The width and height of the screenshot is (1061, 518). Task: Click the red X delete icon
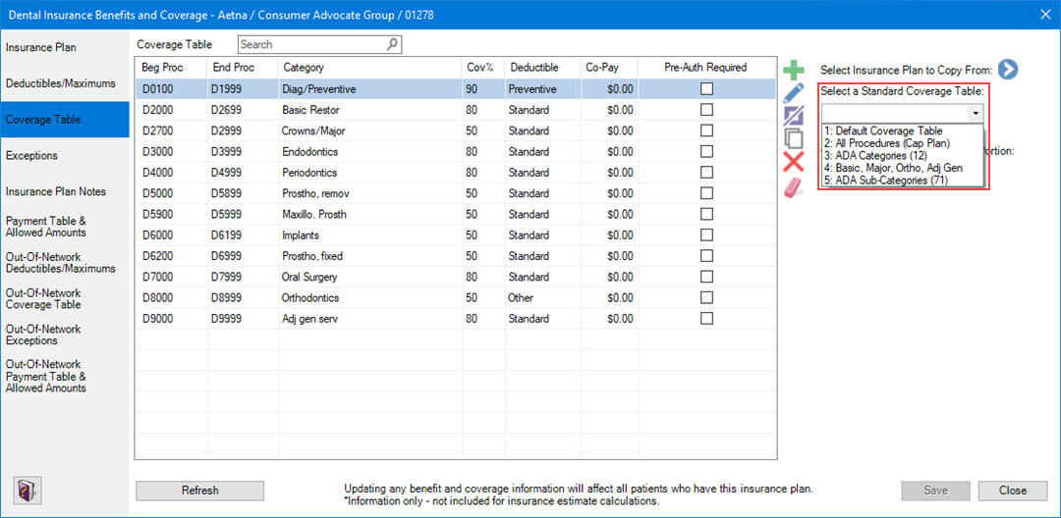coord(794,162)
